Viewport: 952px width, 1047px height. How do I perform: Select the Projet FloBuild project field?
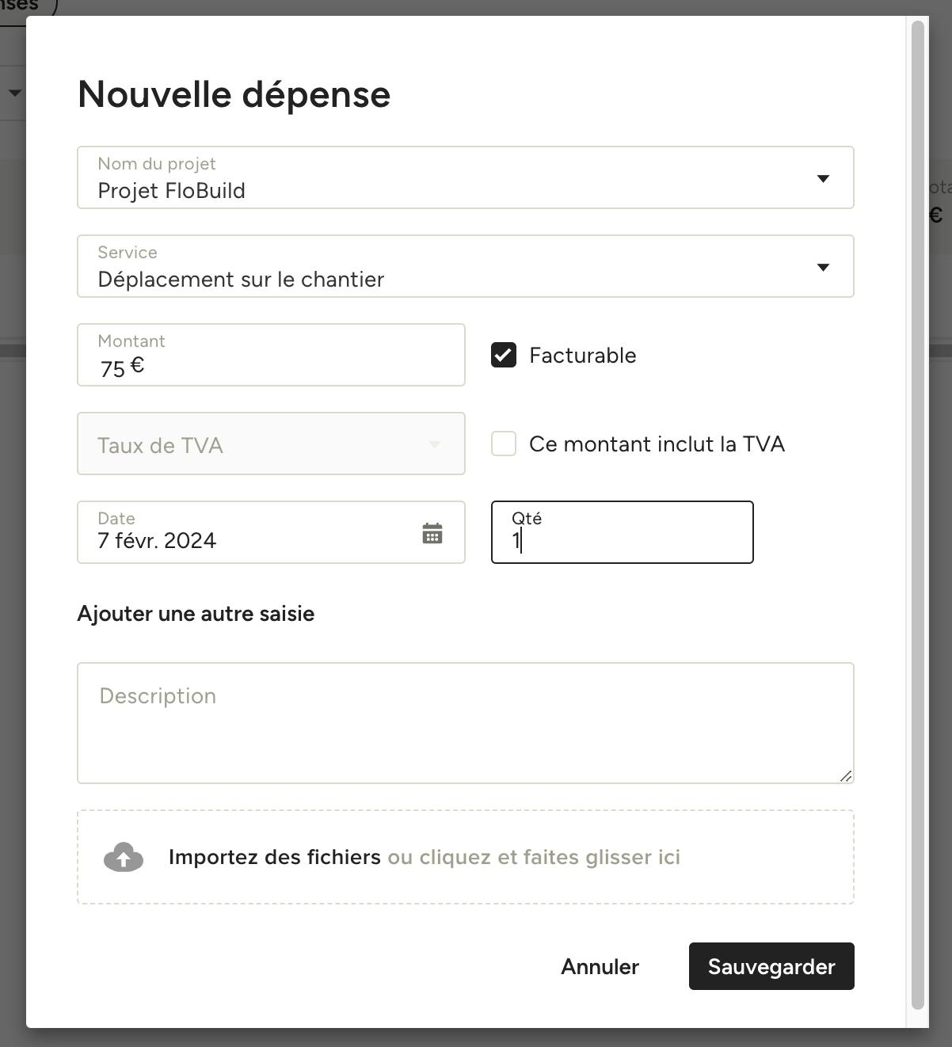click(466, 177)
